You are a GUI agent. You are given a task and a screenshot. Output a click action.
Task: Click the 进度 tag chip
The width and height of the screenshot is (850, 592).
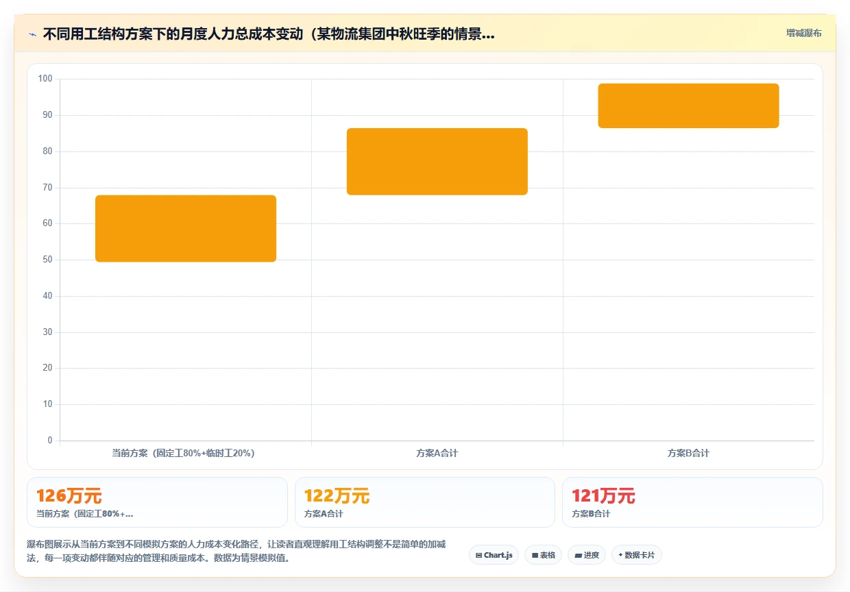[587, 555]
